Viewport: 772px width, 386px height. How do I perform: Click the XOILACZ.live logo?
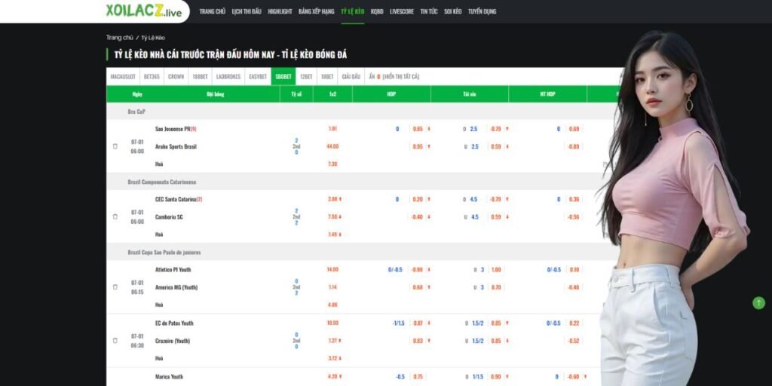click(144, 11)
